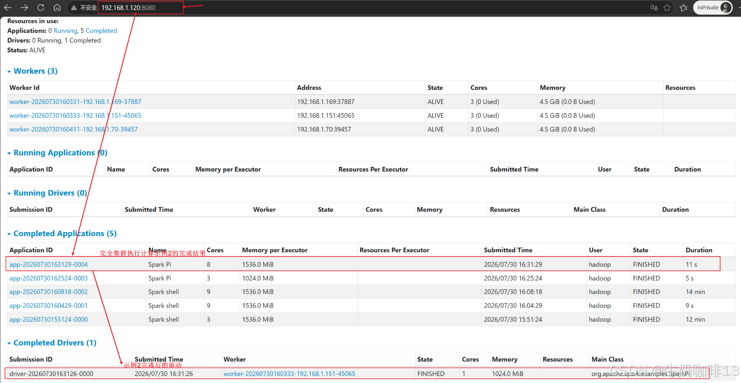741x383 pixels.
Task: Open application app-20260730160818-0002
Action: coord(49,292)
